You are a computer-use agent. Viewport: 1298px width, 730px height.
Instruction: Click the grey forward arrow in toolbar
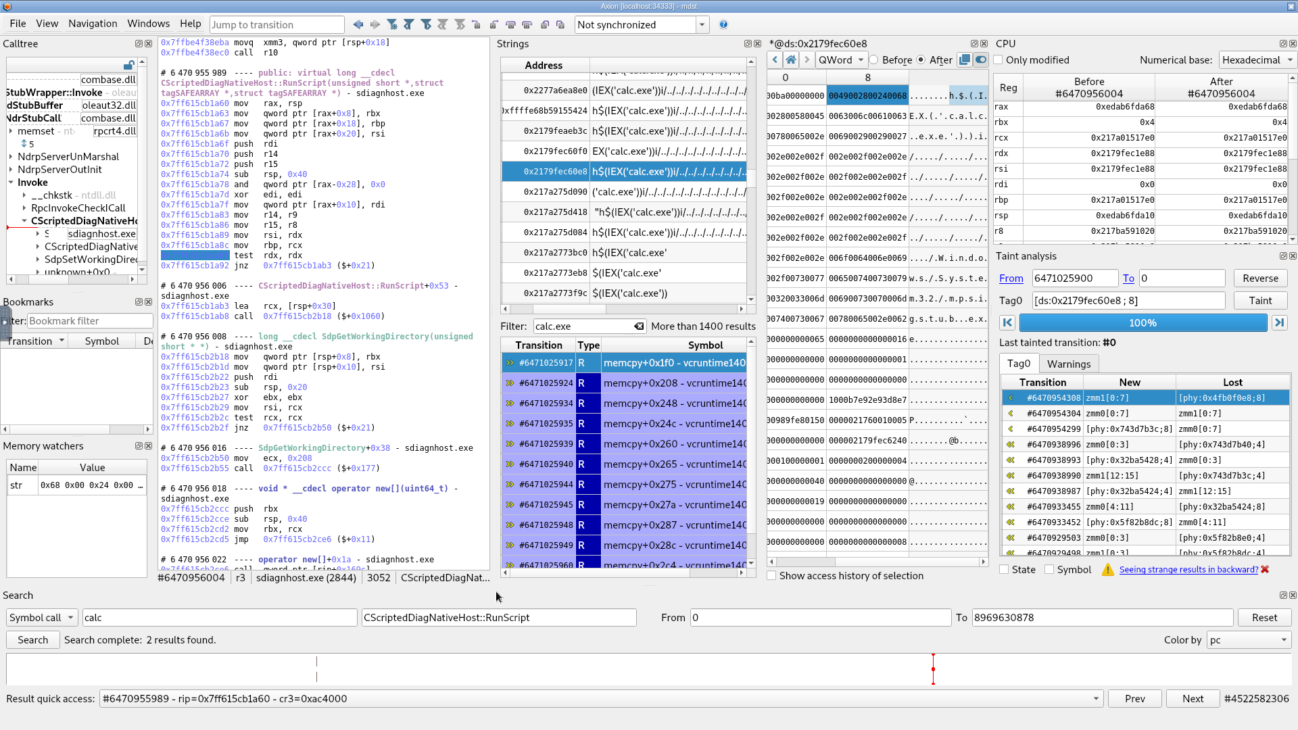click(375, 24)
